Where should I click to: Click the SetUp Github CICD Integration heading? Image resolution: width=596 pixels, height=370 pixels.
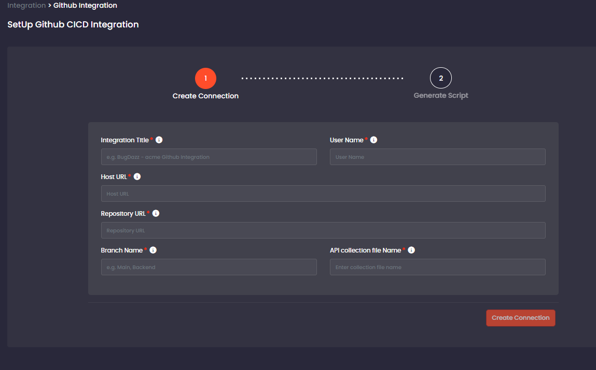pos(73,25)
